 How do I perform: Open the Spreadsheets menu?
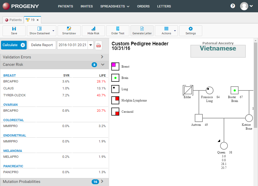tap(115, 6)
